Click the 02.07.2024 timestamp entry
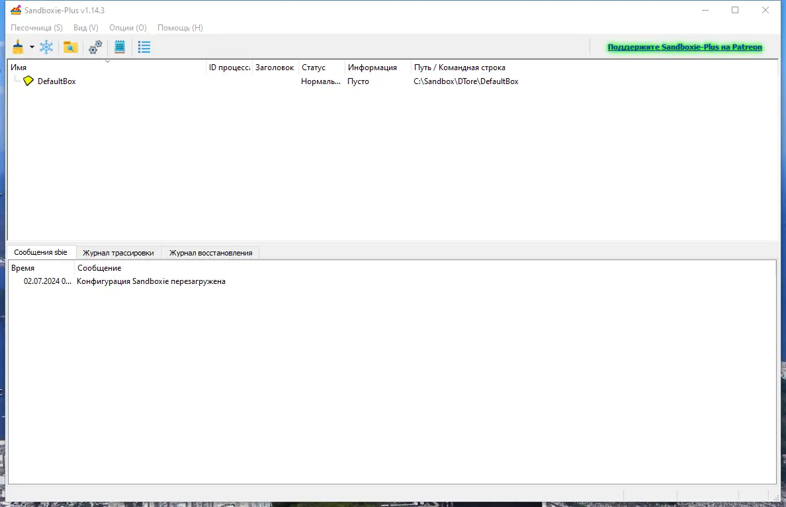Image resolution: width=786 pixels, height=507 pixels. click(47, 281)
